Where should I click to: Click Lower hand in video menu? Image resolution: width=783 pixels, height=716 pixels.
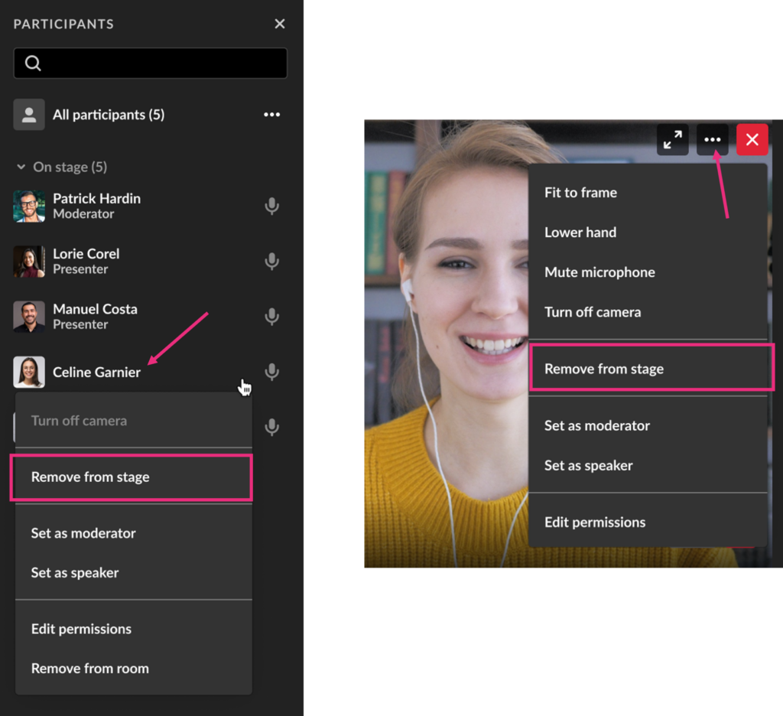click(580, 233)
